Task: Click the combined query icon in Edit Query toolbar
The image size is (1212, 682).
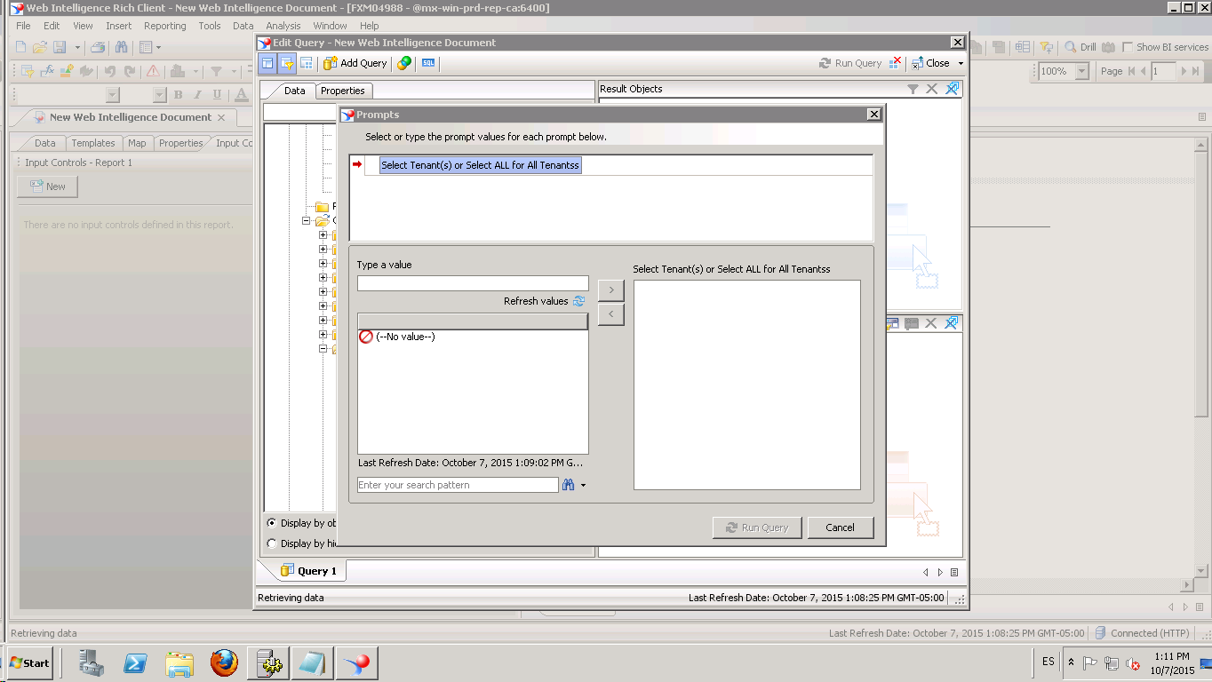Action: (x=404, y=63)
